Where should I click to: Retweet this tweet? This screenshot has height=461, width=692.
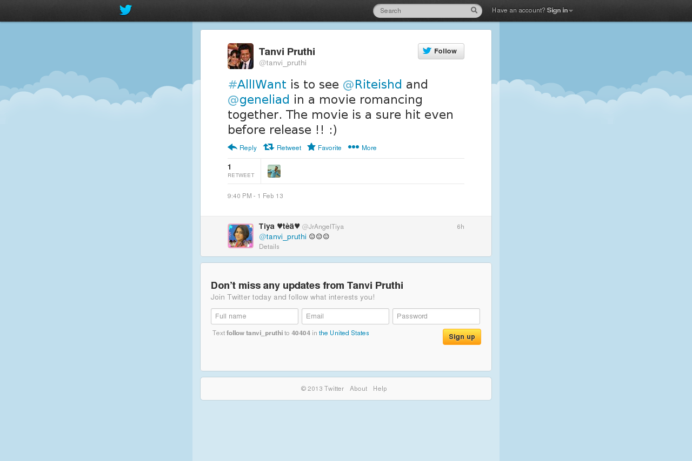282,147
